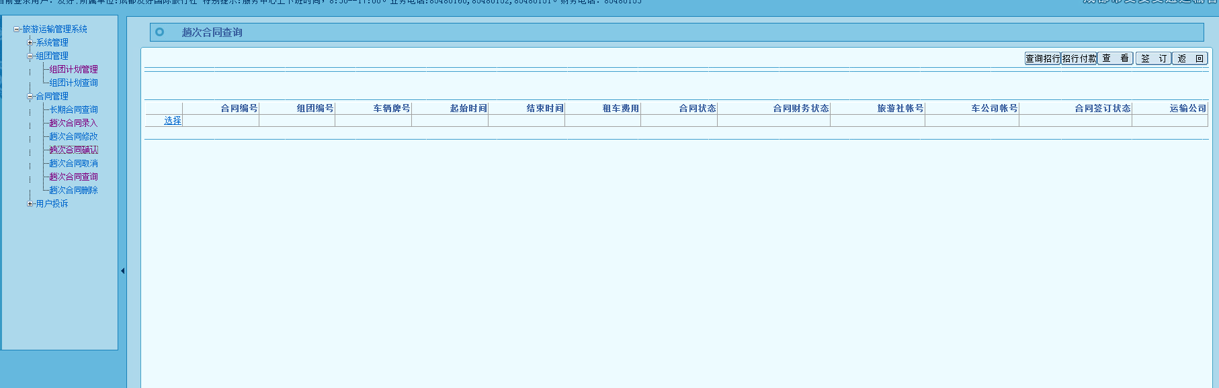The width and height of the screenshot is (1219, 388).
Task: Click the circle icon beside 趟次合同查询 title
Action: pos(159,32)
